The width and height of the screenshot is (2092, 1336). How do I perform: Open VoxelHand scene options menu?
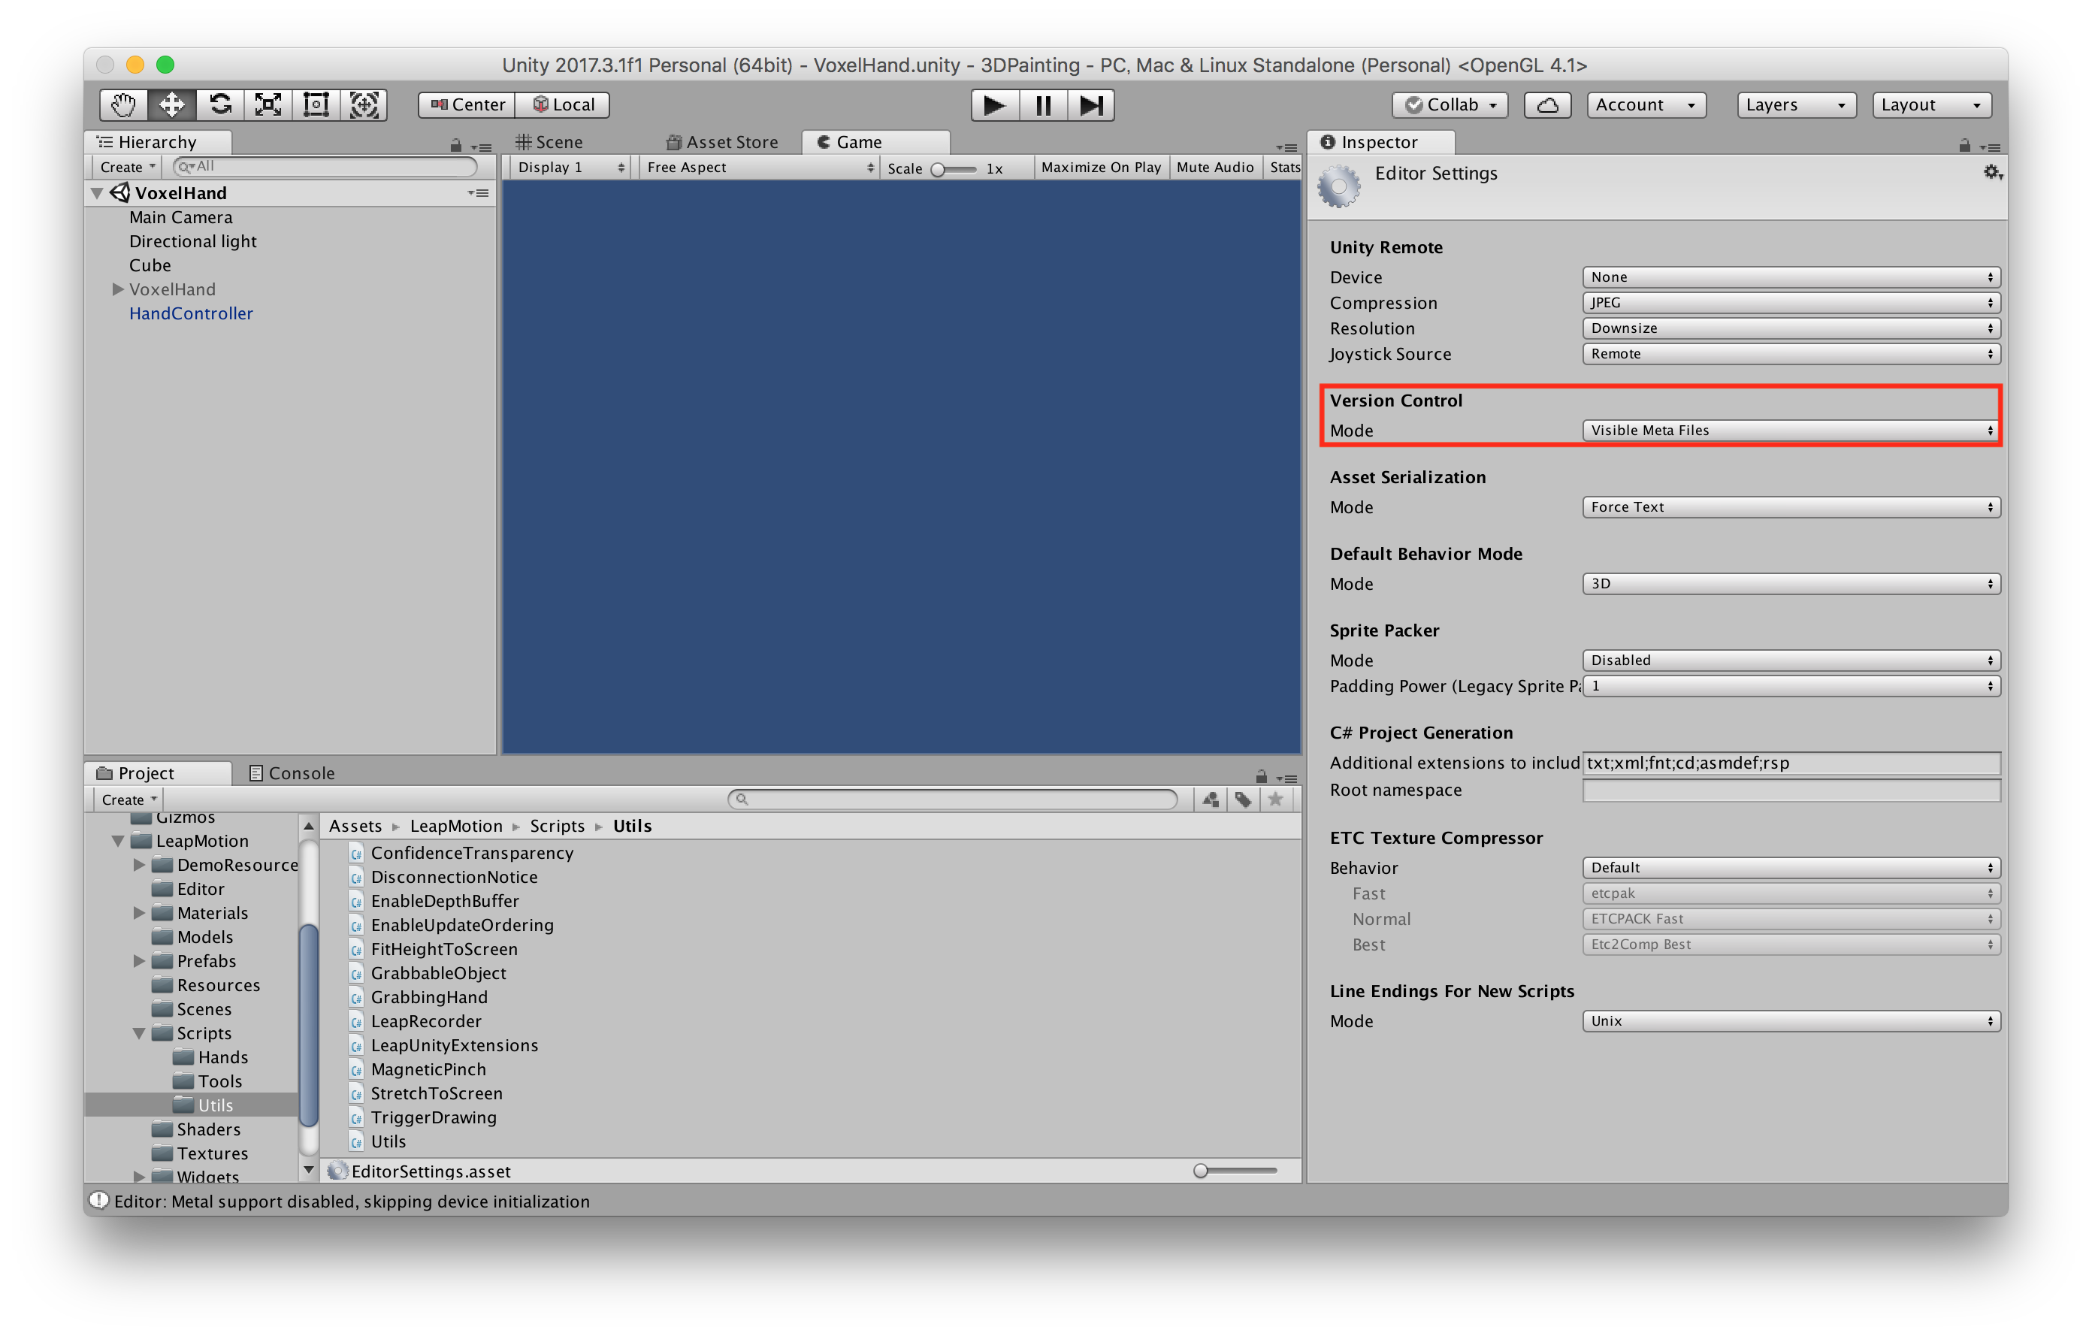pyautogui.click(x=478, y=193)
